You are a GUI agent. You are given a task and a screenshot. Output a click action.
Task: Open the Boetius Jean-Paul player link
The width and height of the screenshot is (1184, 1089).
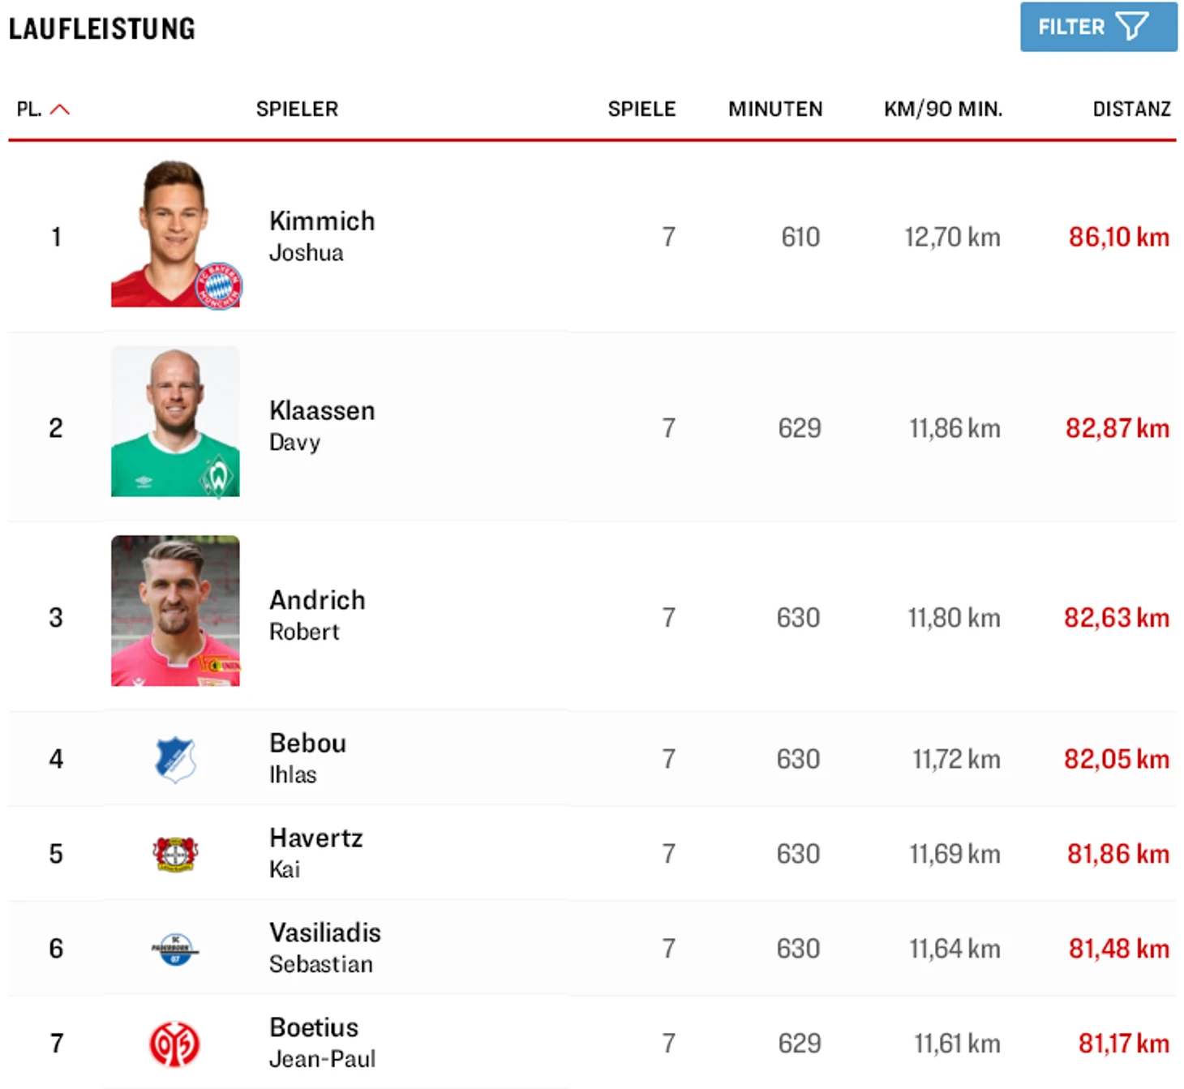pyautogui.click(x=322, y=1042)
